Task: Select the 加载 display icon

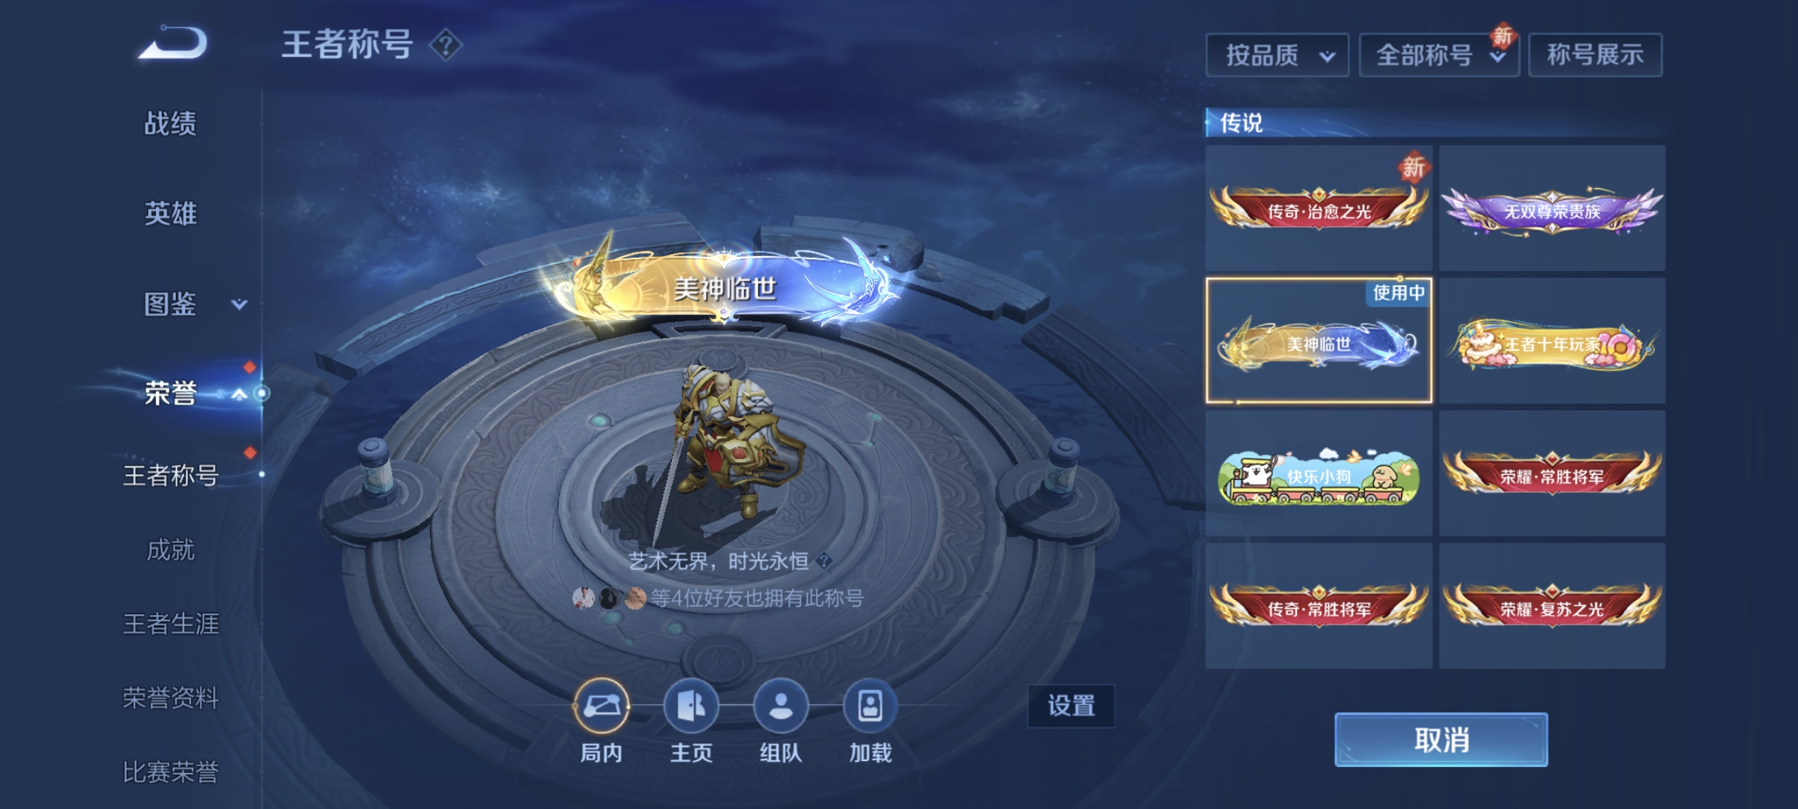Action: coord(871,705)
